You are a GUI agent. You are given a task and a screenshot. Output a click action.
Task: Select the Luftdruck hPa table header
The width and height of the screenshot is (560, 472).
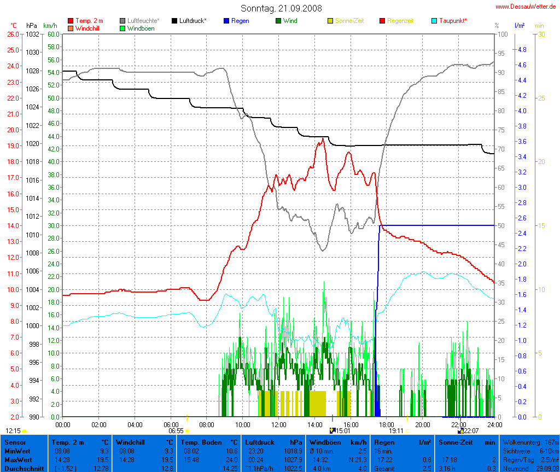(x=273, y=442)
